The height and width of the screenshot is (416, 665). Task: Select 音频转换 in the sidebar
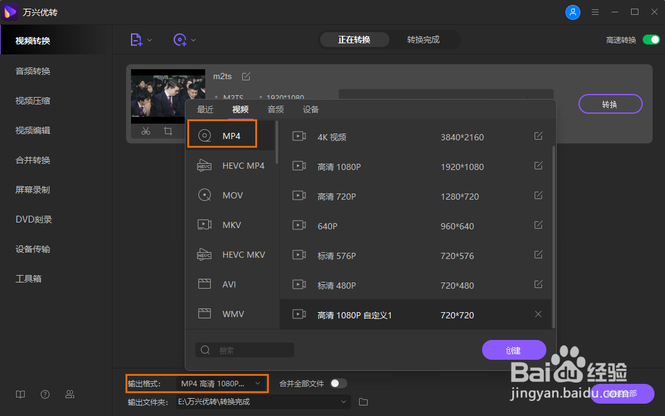33,71
